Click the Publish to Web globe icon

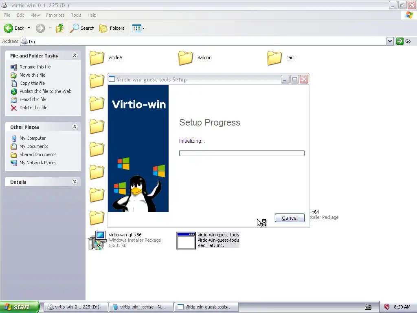click(14, 92)
